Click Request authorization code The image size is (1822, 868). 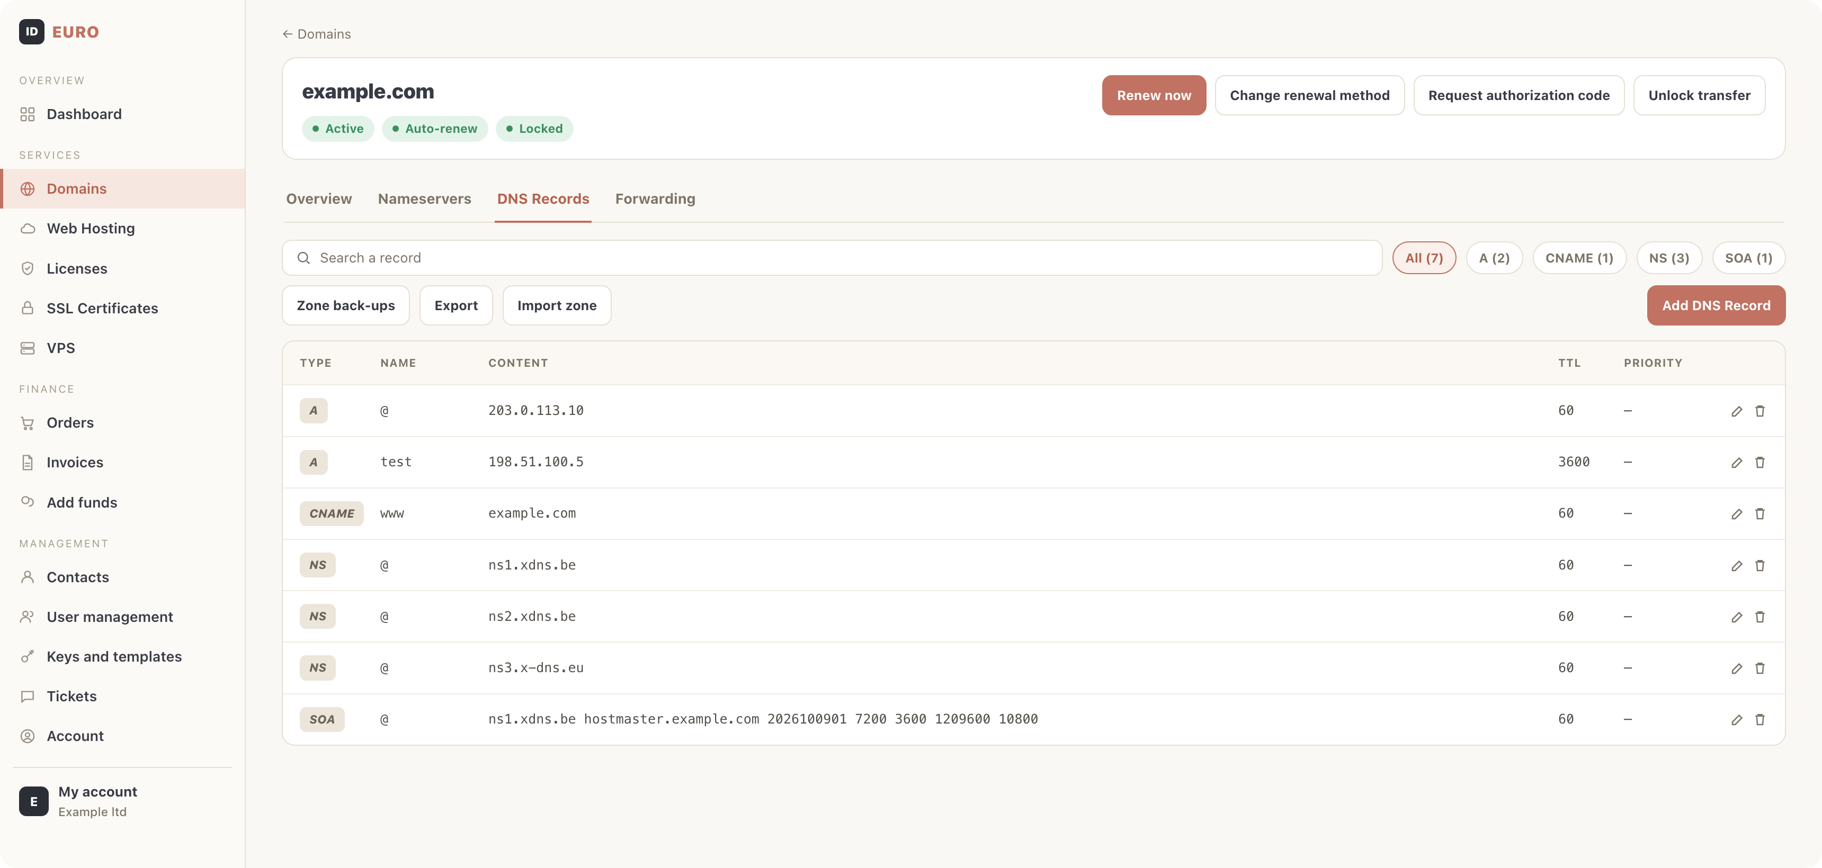point(1519,95)
